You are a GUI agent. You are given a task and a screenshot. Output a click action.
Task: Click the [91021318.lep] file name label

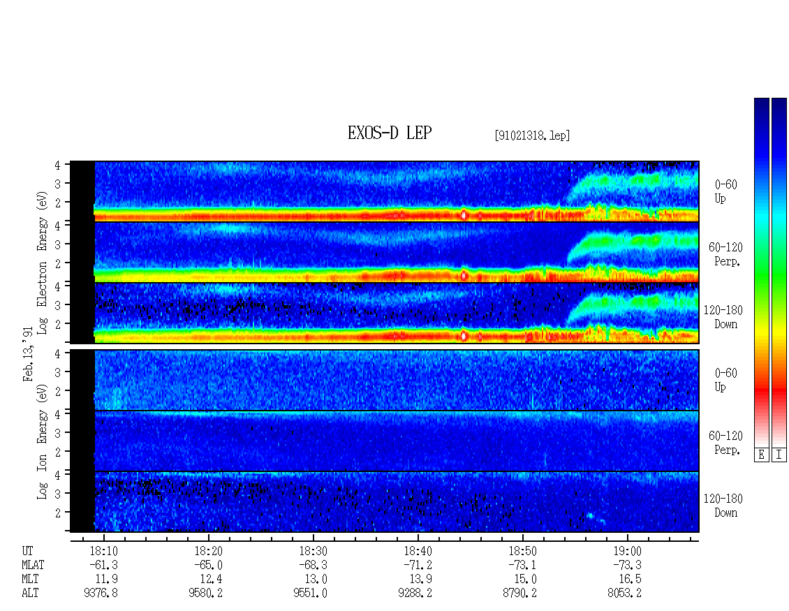[x=532, y=135]
